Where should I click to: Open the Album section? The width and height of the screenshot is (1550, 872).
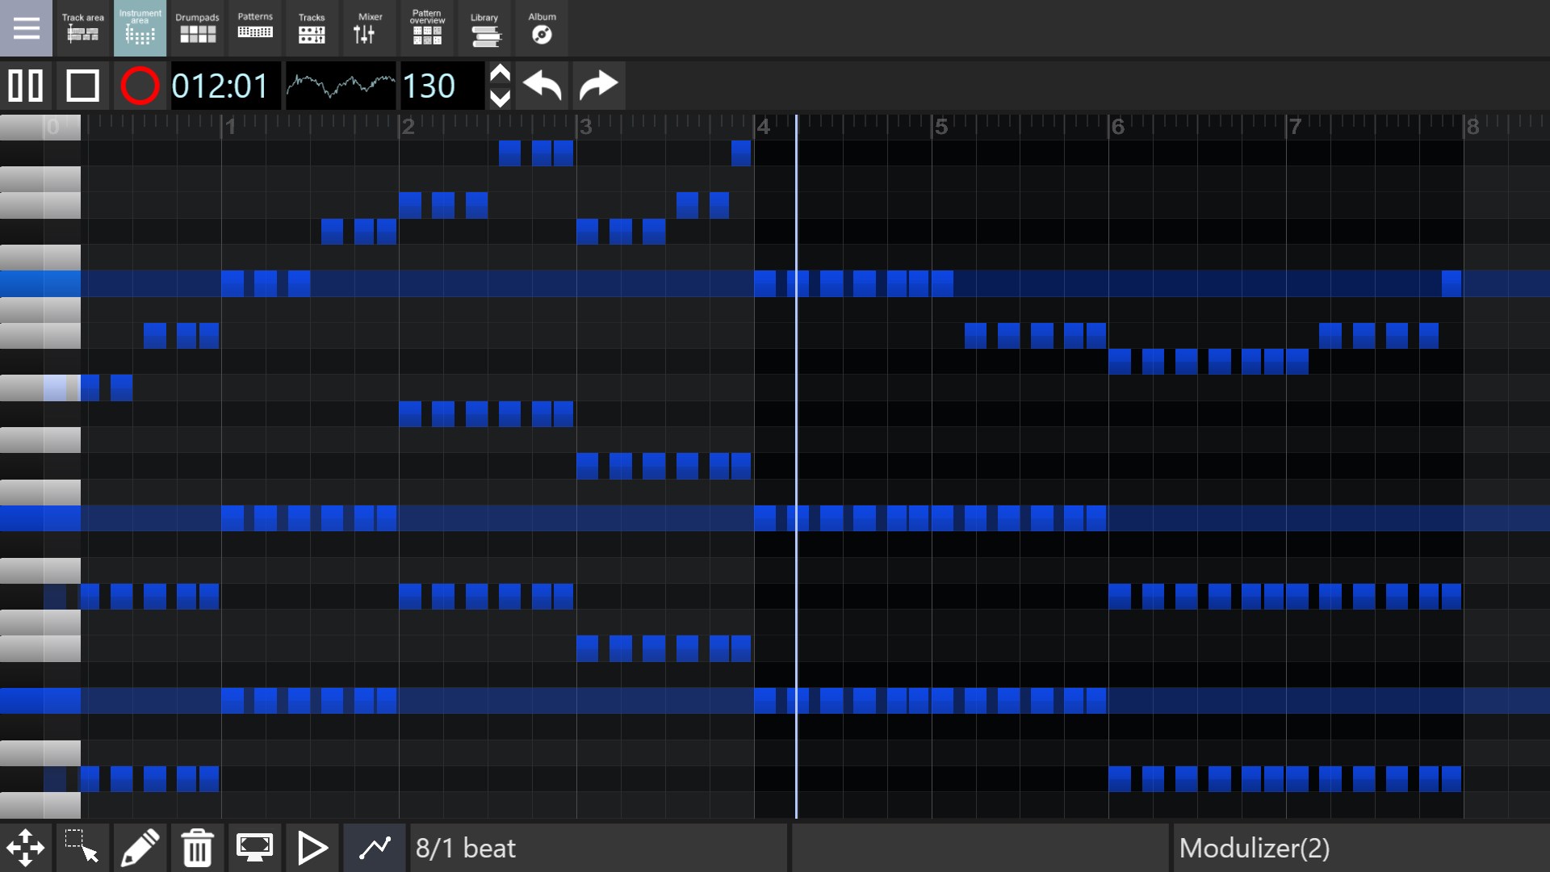[x=541, y=28]
